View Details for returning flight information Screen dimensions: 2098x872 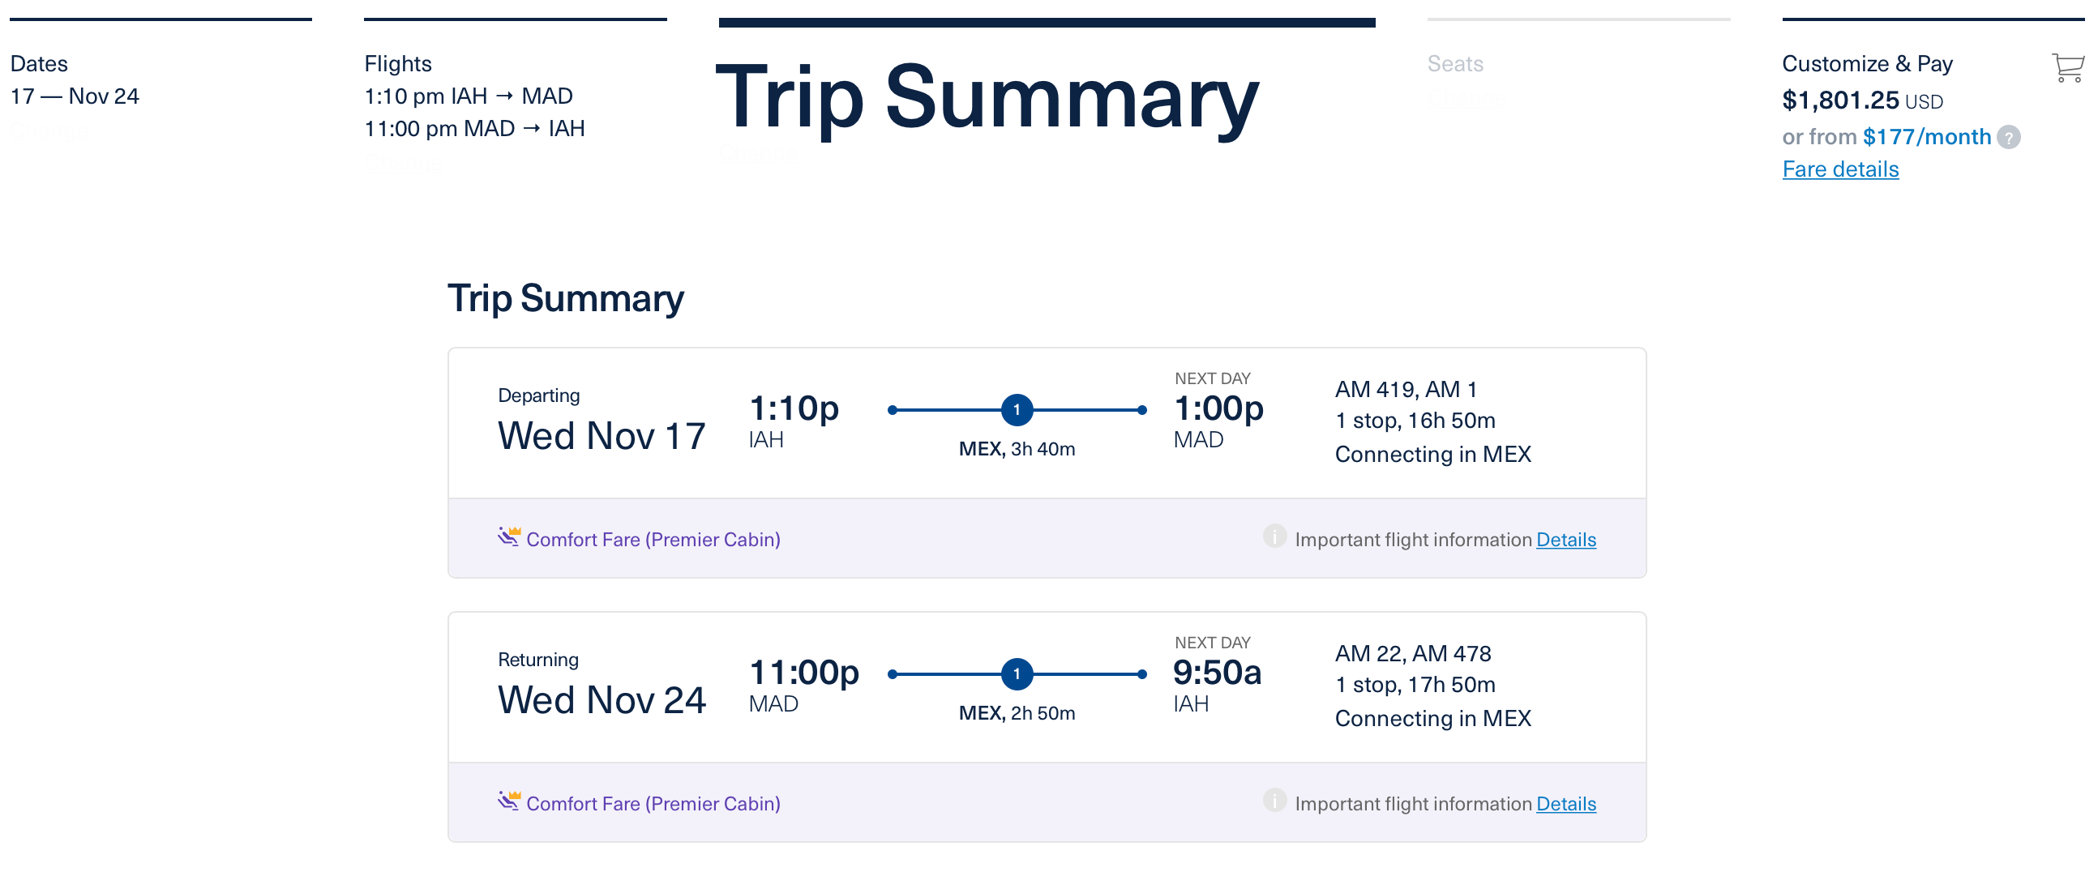click(1565, 803)
